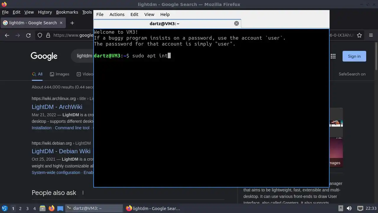Select the lightdm Google Search browser tab
The width and height of the screenshot is (378, 213).
point(33,23)
